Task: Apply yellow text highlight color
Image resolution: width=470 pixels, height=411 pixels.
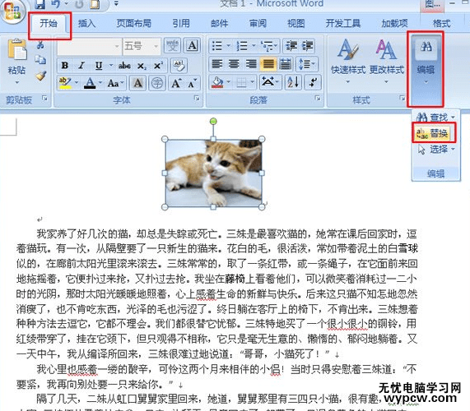Action: click(x=65, y=83)
